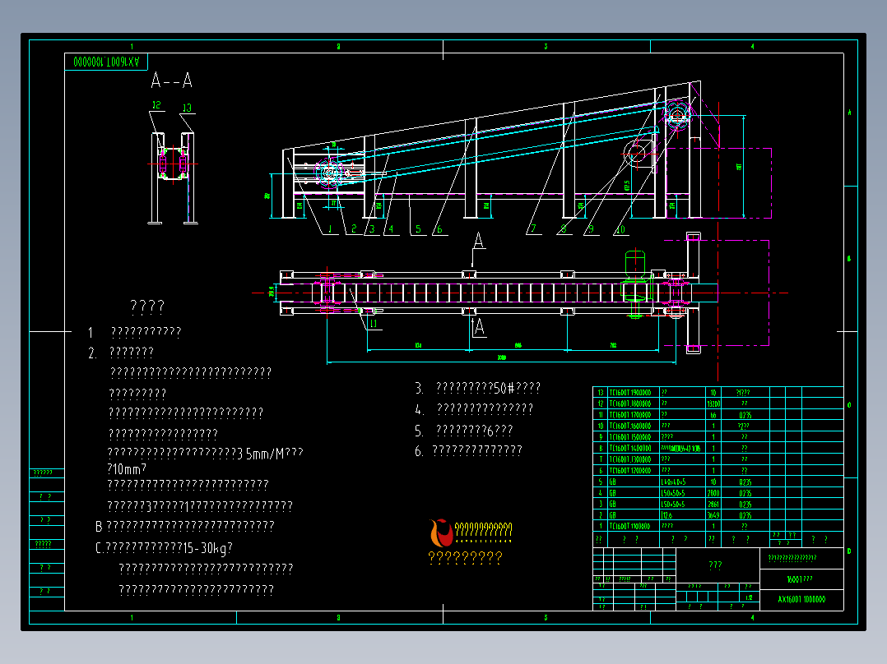Select part balloon 2 under the side view
The image size is (887, 664).
pyautogui.click(x=354, y=229)
